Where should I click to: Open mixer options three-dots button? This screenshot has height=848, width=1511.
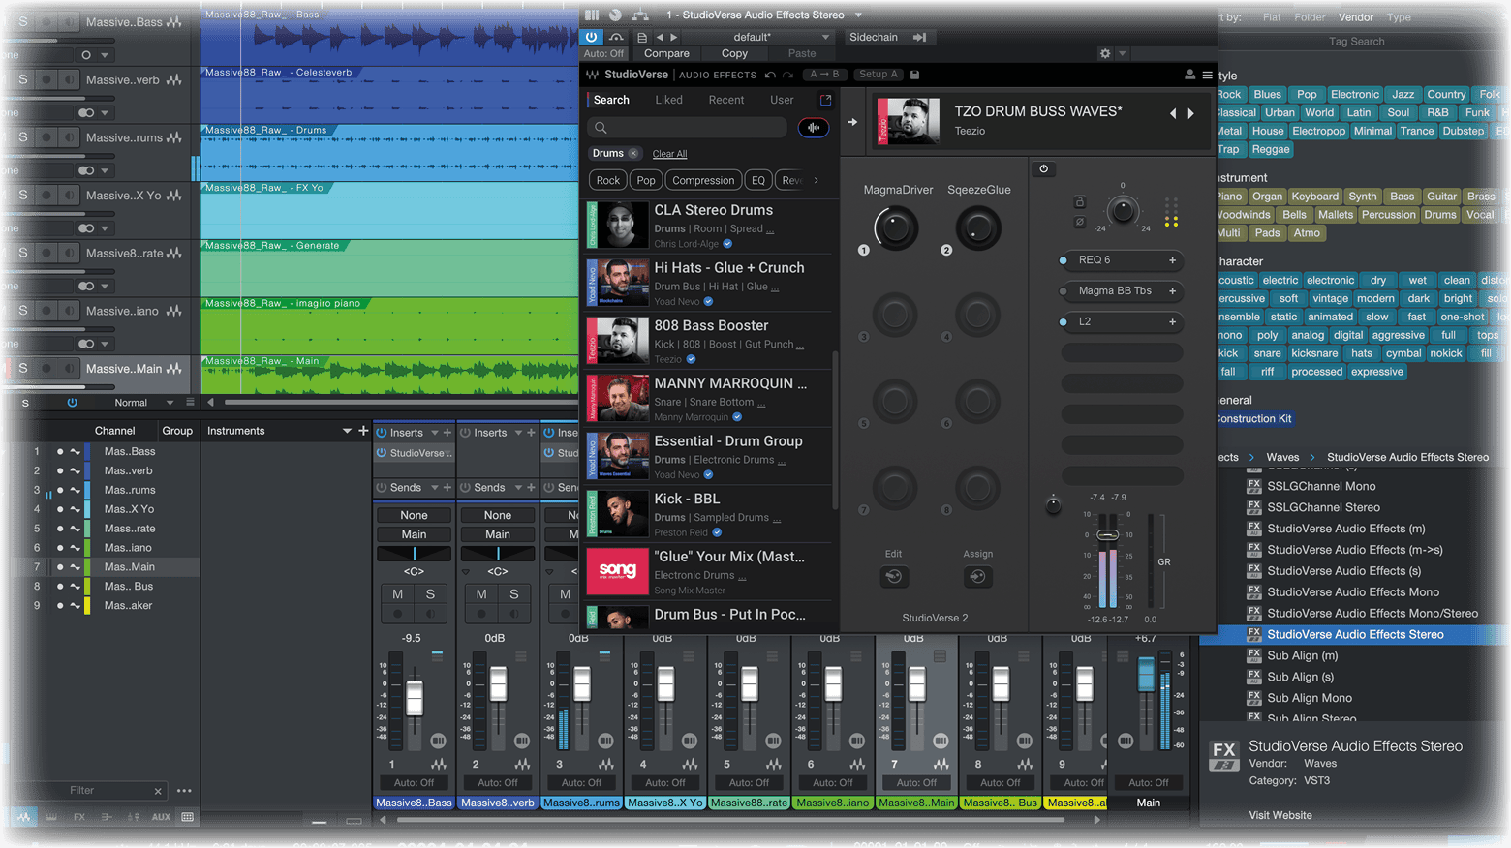click(x=184, y=791)
